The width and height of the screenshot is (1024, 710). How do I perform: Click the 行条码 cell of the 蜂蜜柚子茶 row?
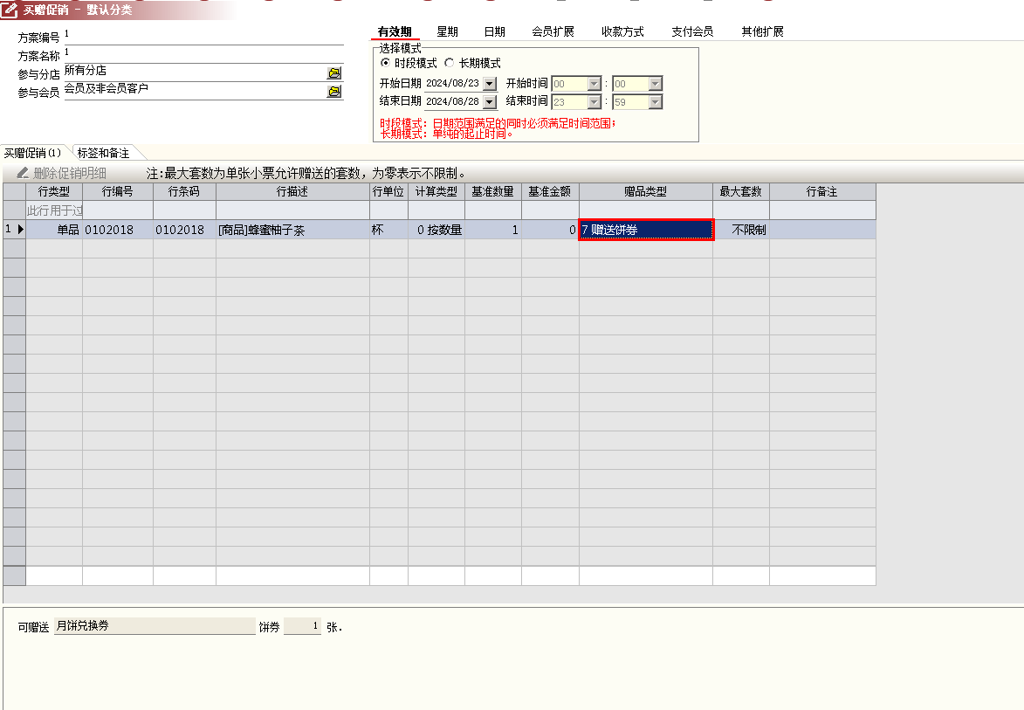[x=184, y=230]
